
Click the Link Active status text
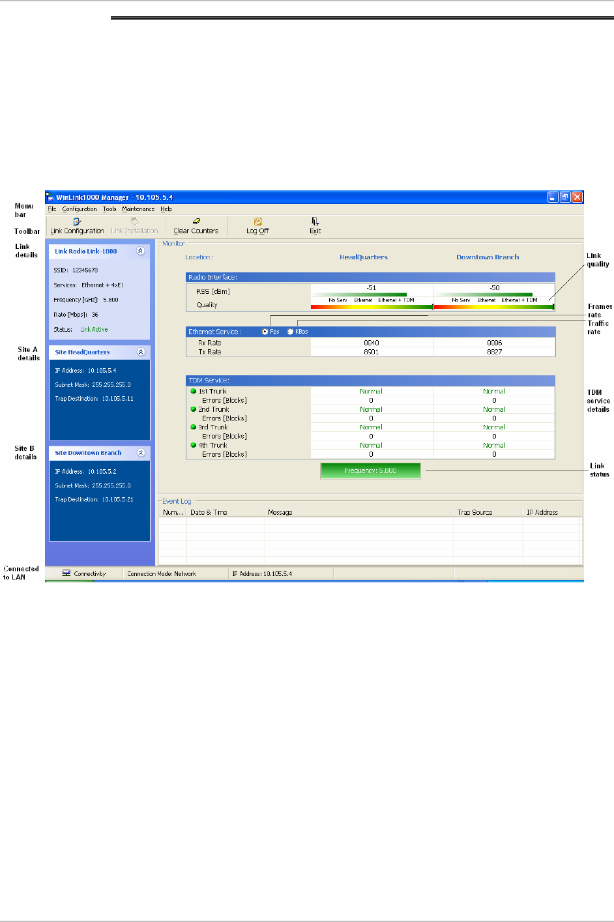94,330
